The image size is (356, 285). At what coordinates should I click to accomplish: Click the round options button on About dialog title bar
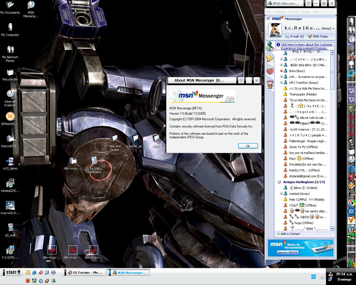coord(241,80)
